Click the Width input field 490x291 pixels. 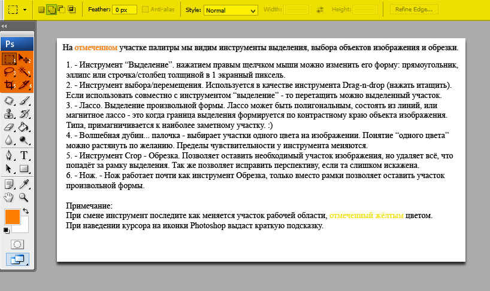(x=296, y=10)
